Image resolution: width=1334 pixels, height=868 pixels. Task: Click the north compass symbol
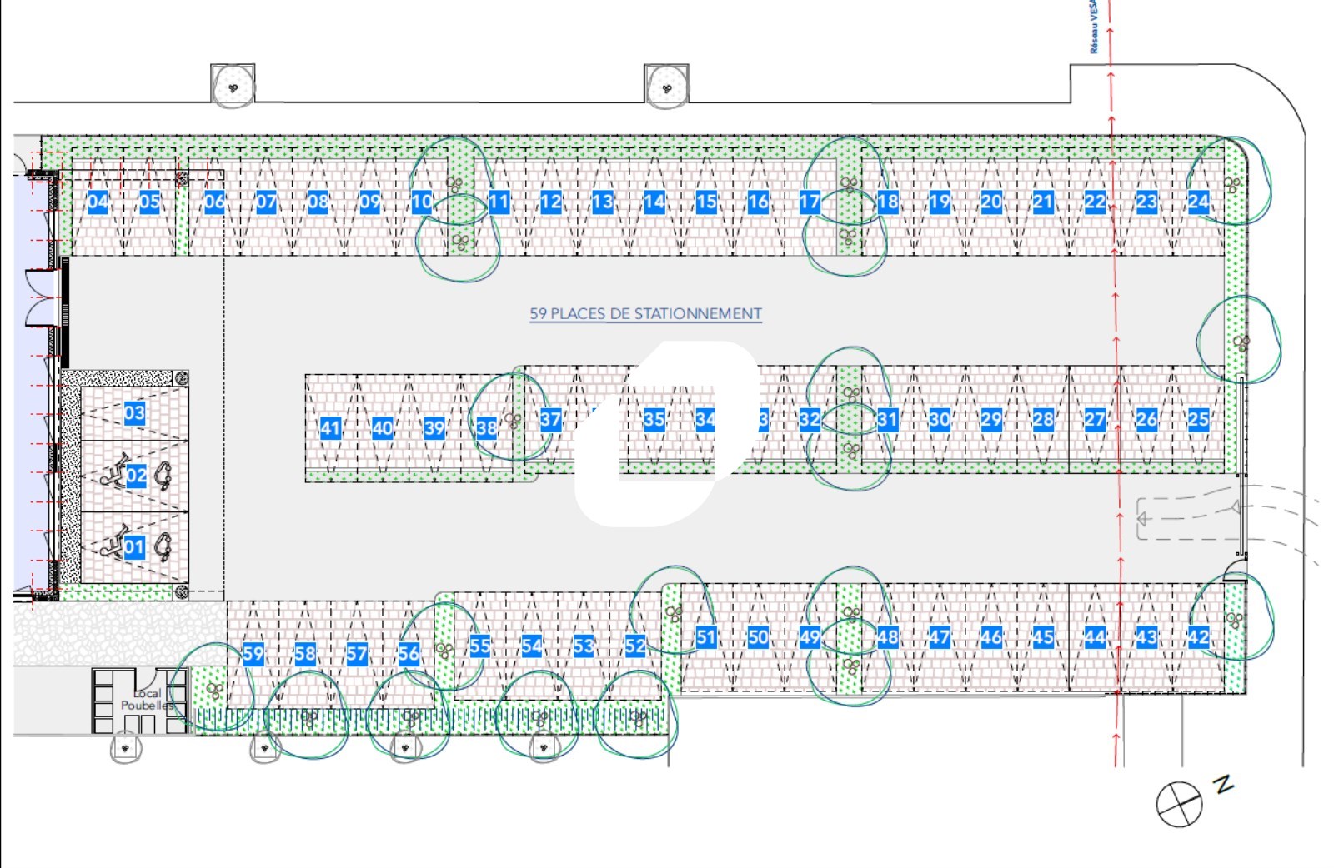pyautogui.click(x=1179, y=804)
